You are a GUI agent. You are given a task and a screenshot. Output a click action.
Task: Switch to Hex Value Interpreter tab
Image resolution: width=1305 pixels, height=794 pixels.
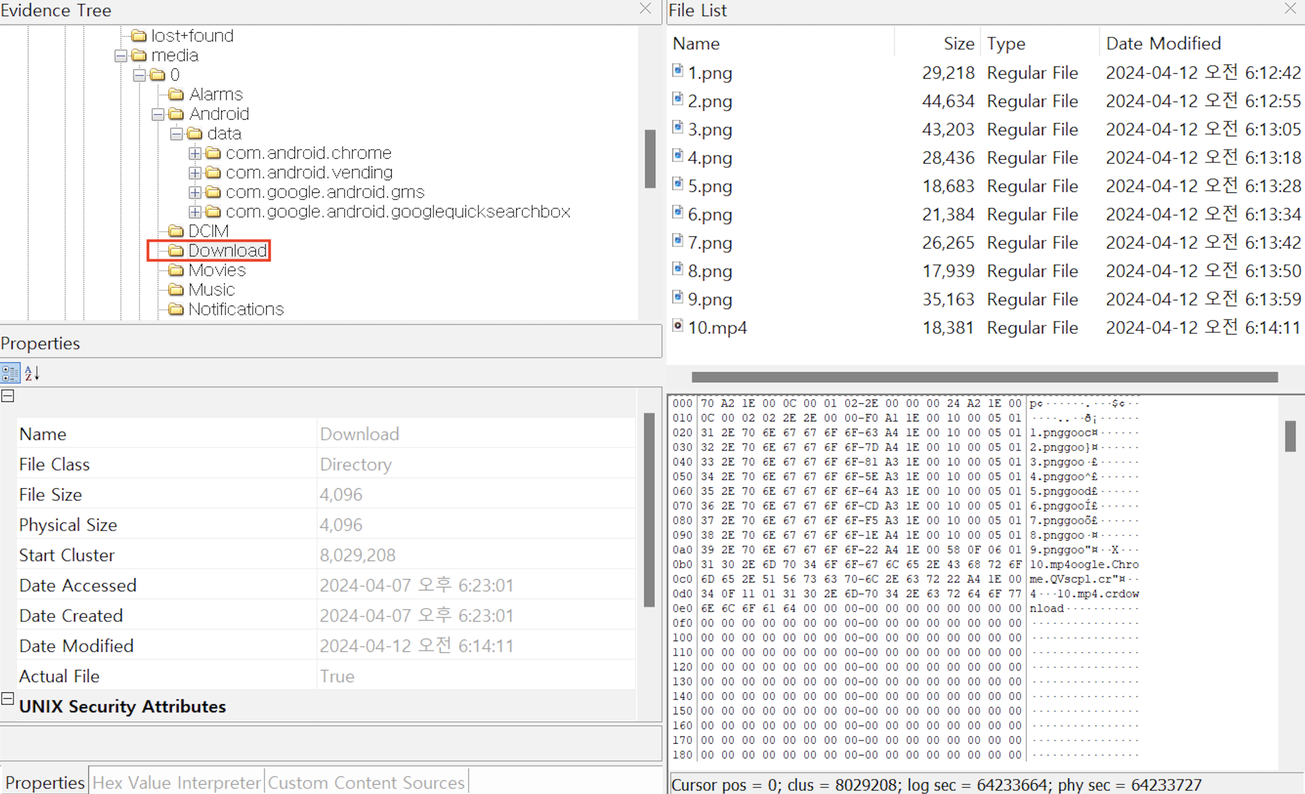click(176, 782)
